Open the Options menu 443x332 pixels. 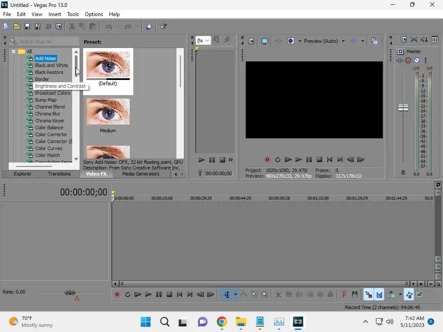point(94,14)
